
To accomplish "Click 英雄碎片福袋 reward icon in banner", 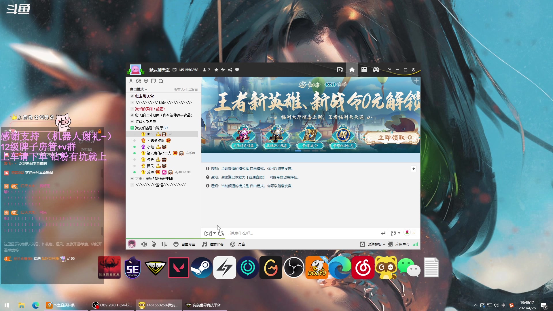I will [x=276, y=137].
